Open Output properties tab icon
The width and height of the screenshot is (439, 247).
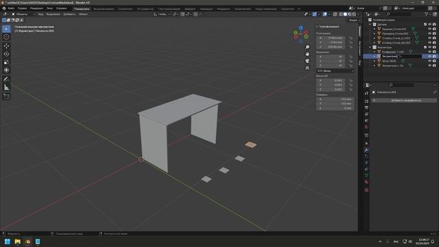coord(366,108)
